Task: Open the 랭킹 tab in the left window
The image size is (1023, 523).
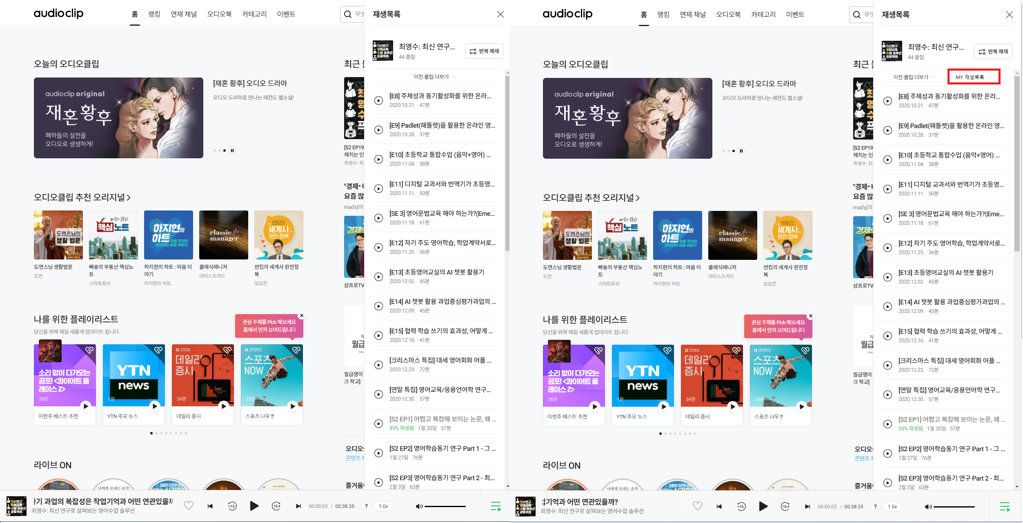Action: coord(154,14)
